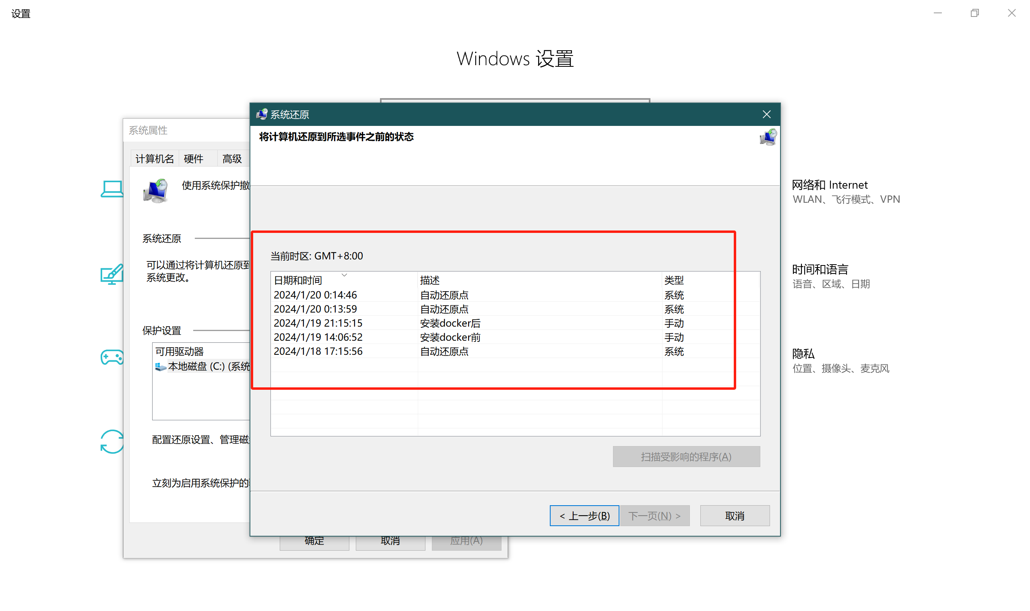
Task: Click the 描述 column header
Action: click(x=430, y=280)
